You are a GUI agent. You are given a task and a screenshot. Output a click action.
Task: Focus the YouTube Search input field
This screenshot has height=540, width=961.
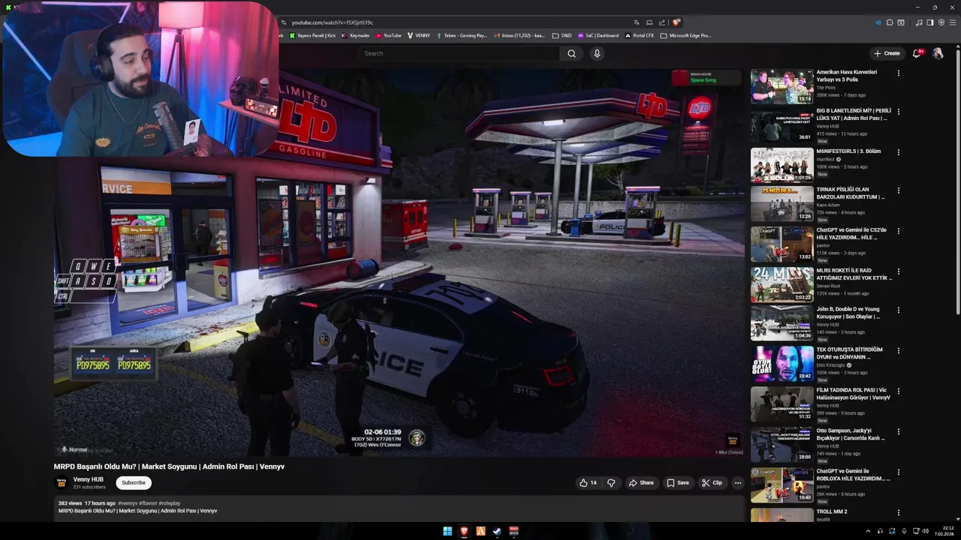[x=459, y=53]
